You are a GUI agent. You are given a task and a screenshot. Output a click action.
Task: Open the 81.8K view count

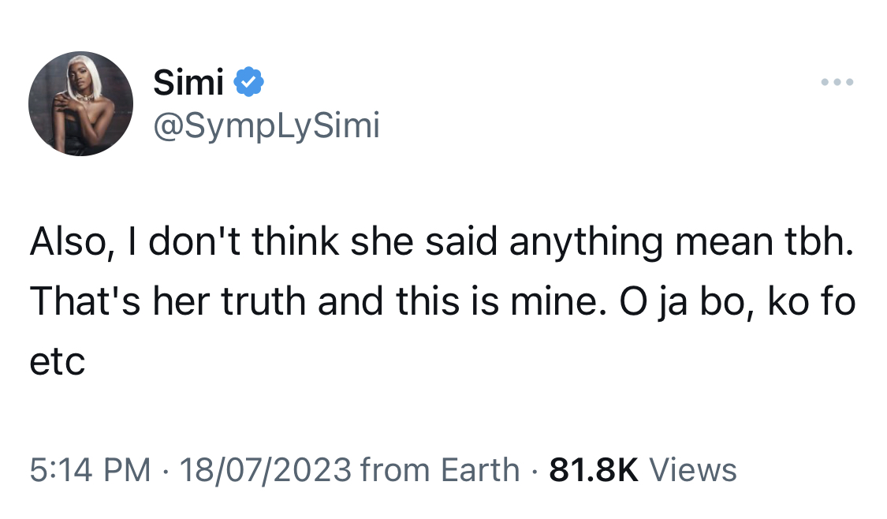594,470
